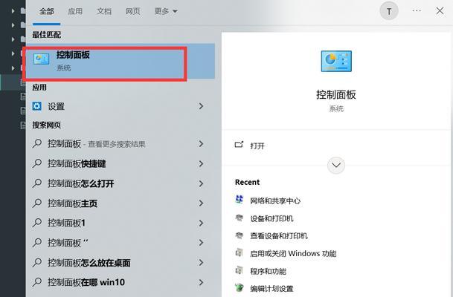Viewport: 453px width, 297px height.
Task: Click the 启用或关闭 Windows 功能 icon
Action: point(239,253)
